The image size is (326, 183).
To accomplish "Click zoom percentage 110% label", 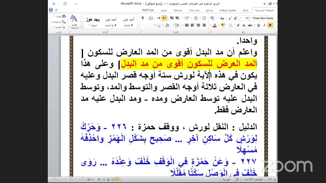I will pos(91,179).
